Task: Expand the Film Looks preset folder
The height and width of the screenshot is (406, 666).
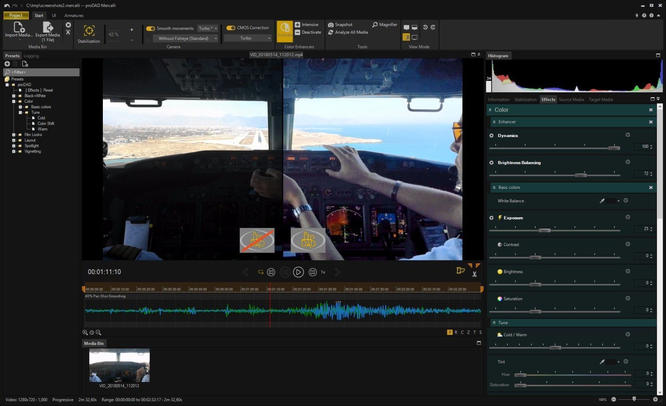Action: [x=14, y=135]
